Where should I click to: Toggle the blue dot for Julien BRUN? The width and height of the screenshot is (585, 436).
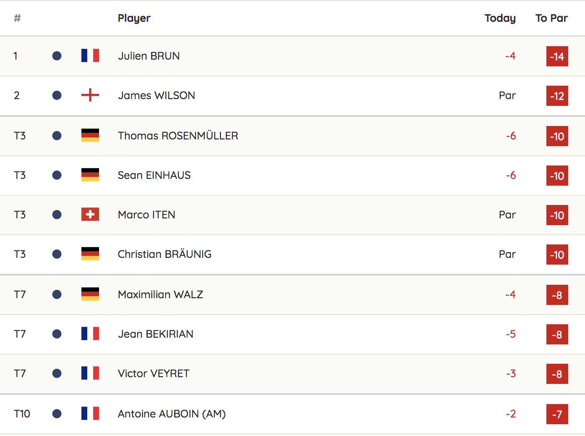[57, 56]
